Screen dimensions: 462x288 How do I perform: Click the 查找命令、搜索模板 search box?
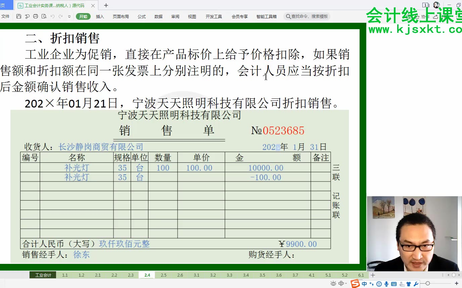click(307, 16)
